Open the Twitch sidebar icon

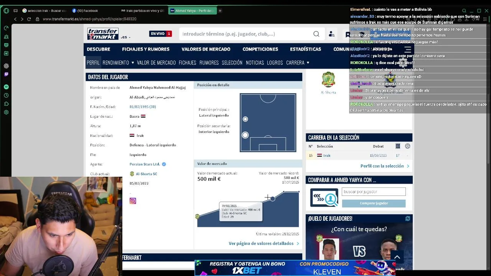pos(6,74)
